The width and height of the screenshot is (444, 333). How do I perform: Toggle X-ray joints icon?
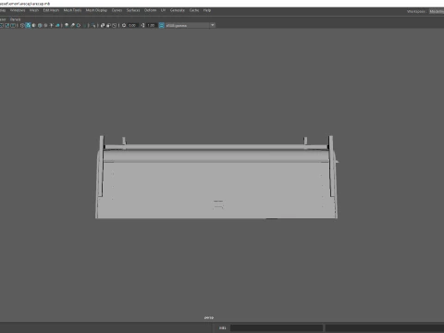pos(114,25)
